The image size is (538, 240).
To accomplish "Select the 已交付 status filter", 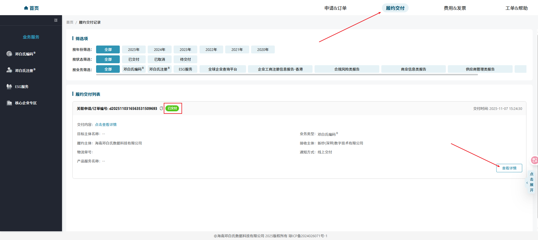I will (x=134, y=60).
